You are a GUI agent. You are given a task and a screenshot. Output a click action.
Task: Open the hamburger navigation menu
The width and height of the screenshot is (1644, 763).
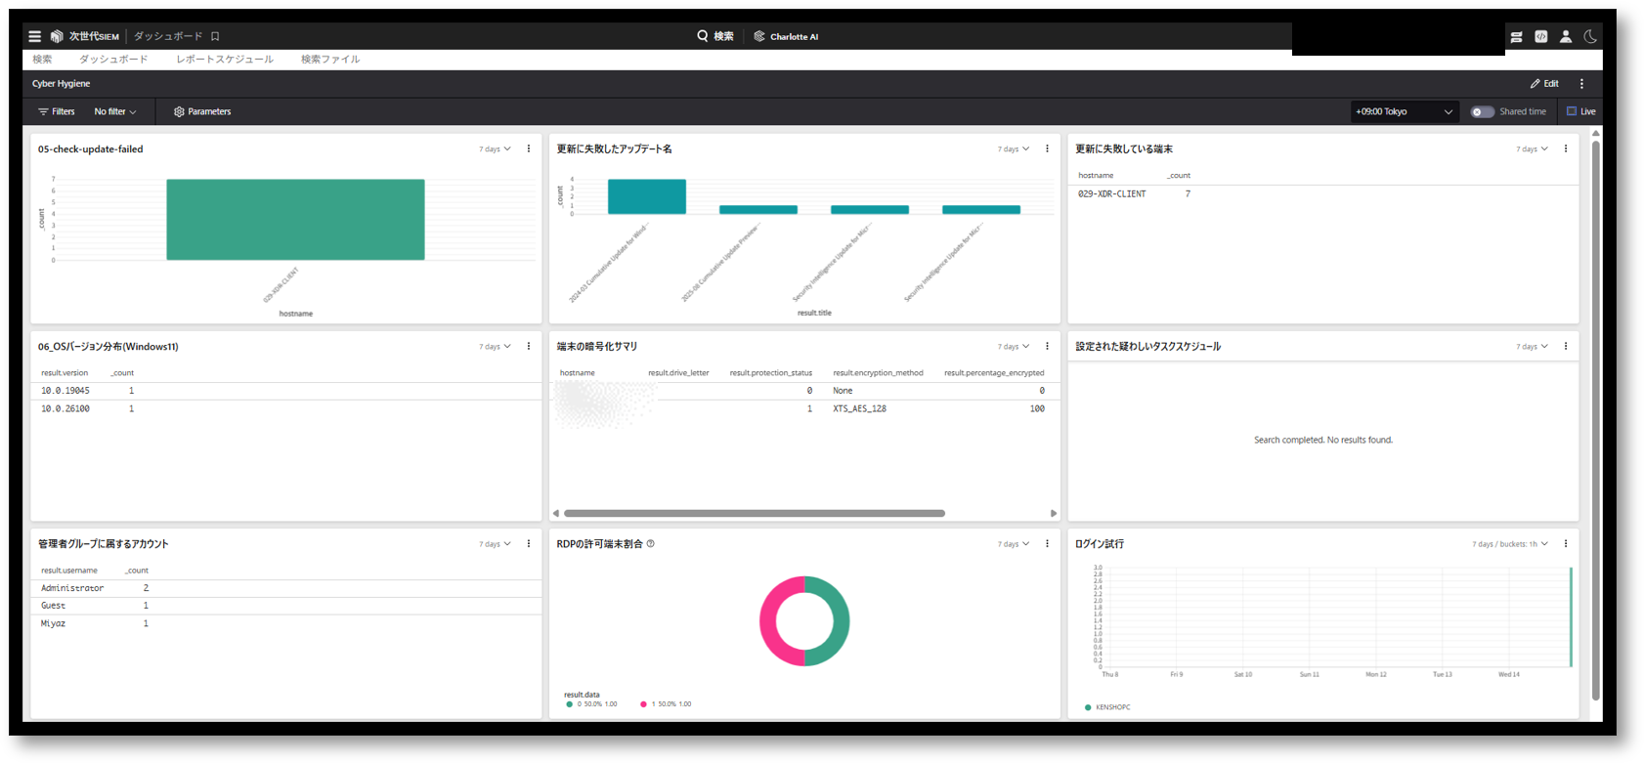(35, 36)
